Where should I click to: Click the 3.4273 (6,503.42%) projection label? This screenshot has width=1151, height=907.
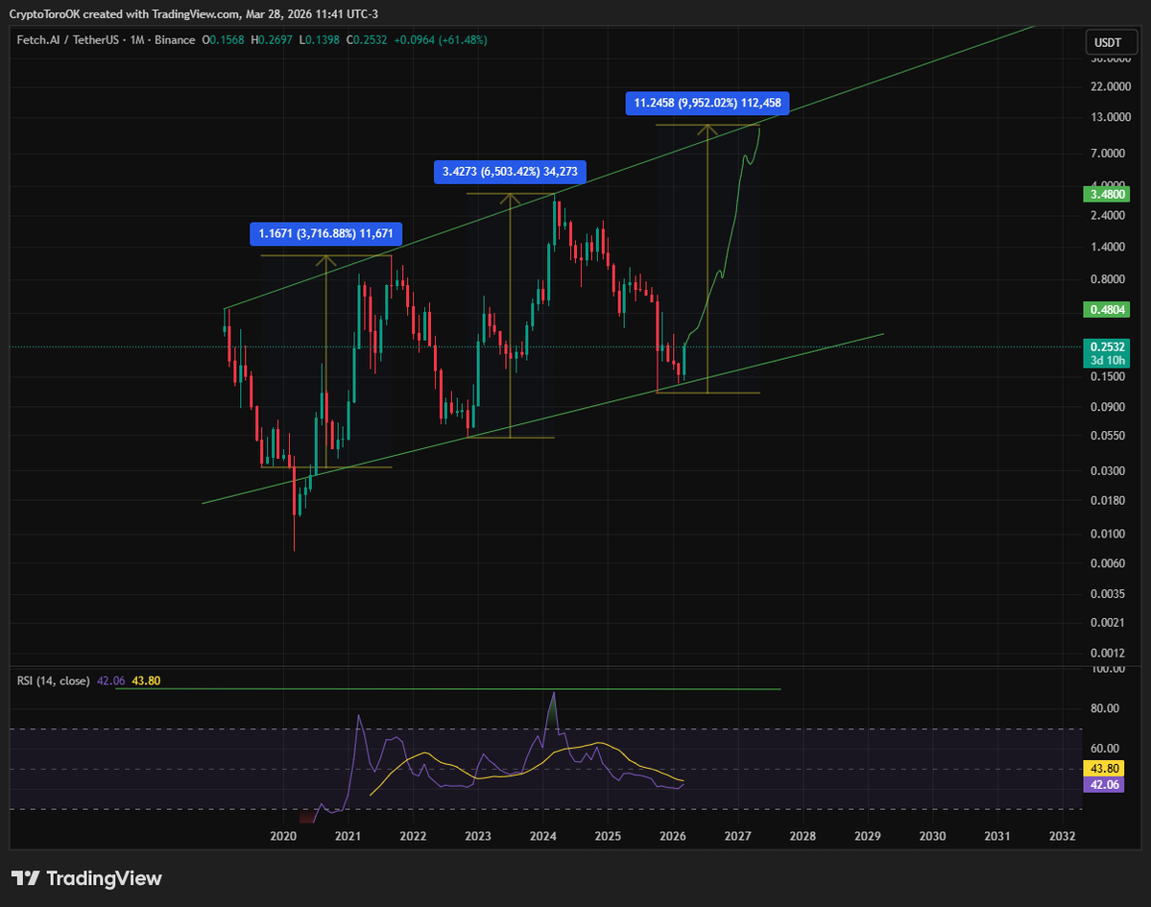512,172
